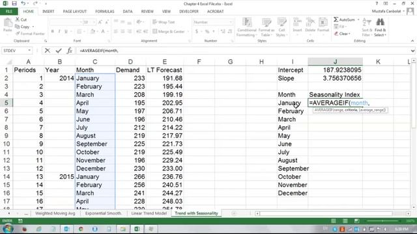
Task: Open the Insert Function fx dialog
Action: 70,51
